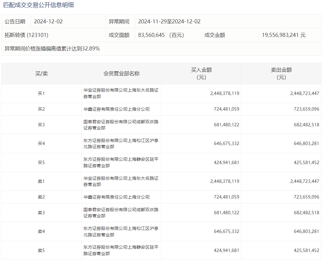Click sell amount 425,581,452 in 买5 row
The width and height of the screenshot is (323, 260).
(x=306, y=162)
